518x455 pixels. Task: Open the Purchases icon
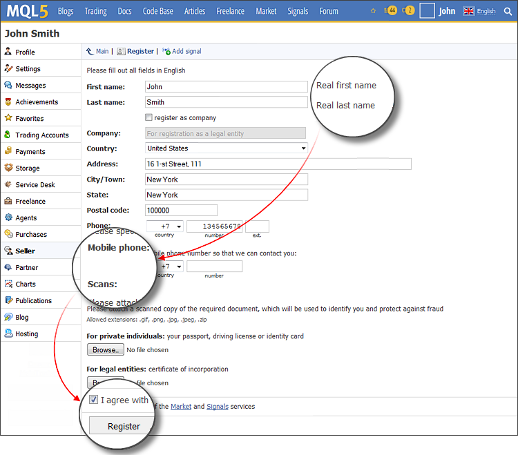coord(8,234)
